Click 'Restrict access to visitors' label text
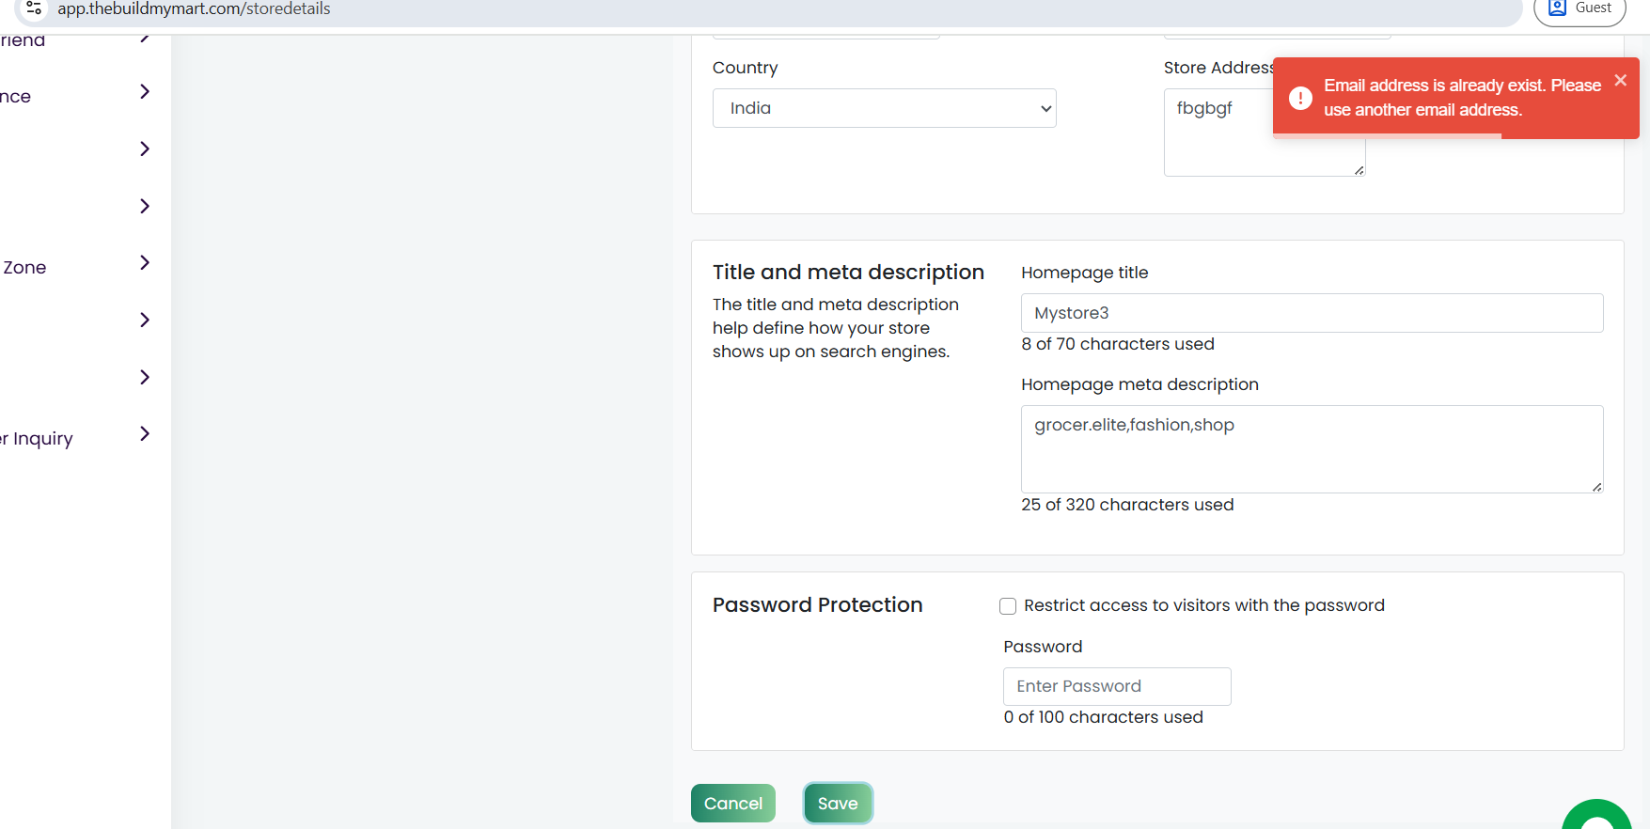Screen dimensions: 1650x829 [1203, 605]
